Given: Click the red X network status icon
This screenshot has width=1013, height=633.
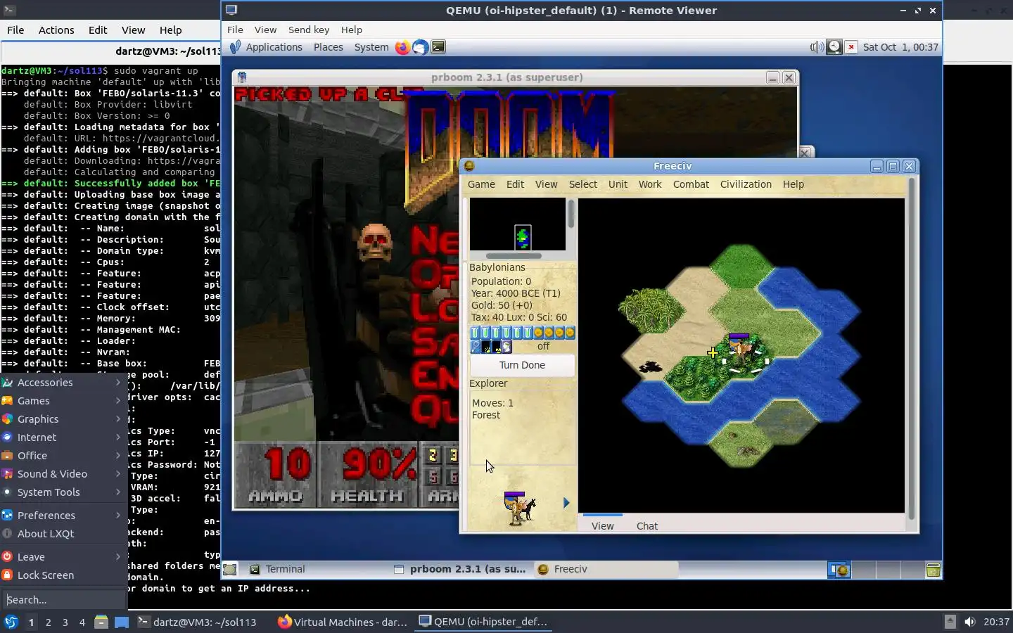Looking at the screenshot, I should [x=851, y=47].
